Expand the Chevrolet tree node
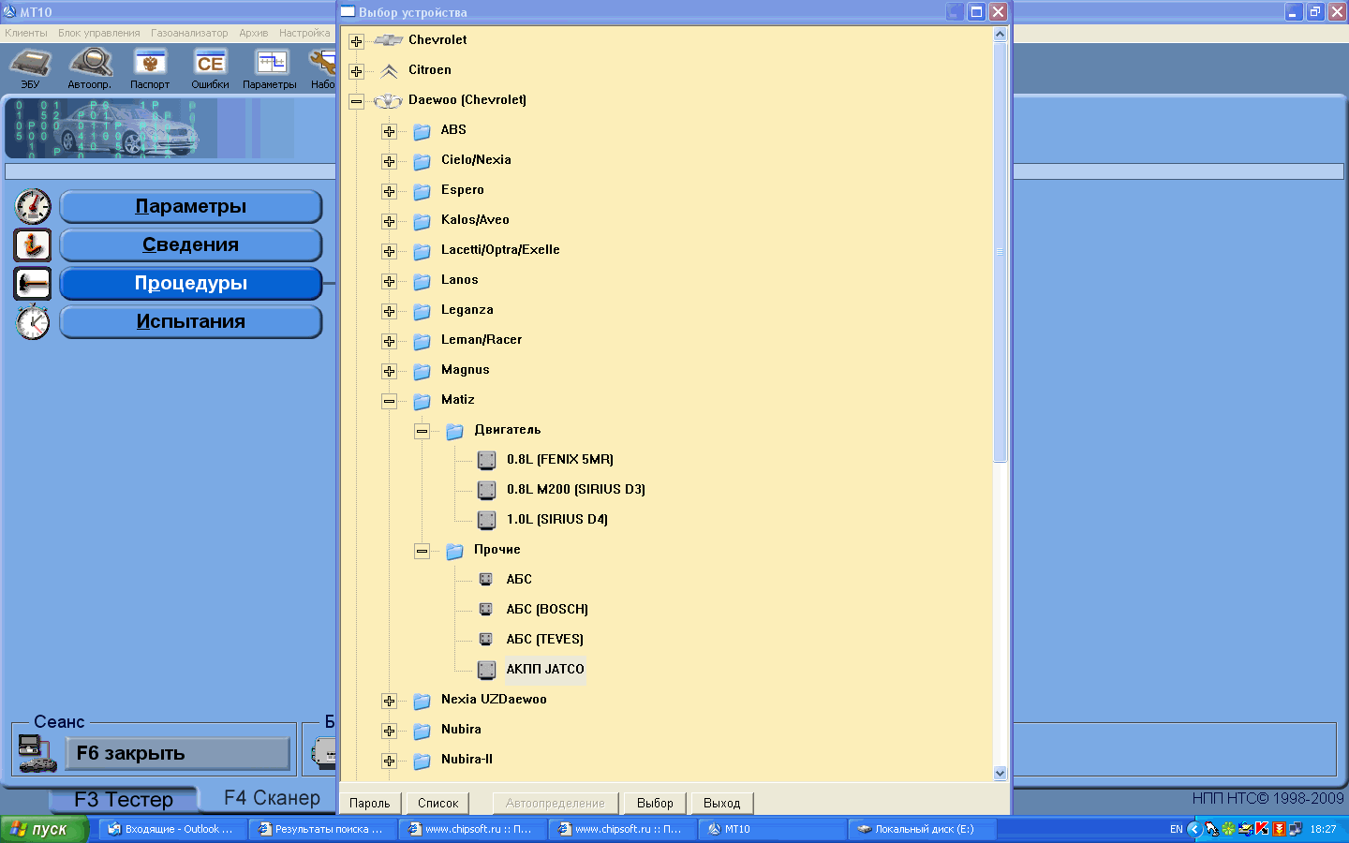1349x843 pixels. (356, 41)
